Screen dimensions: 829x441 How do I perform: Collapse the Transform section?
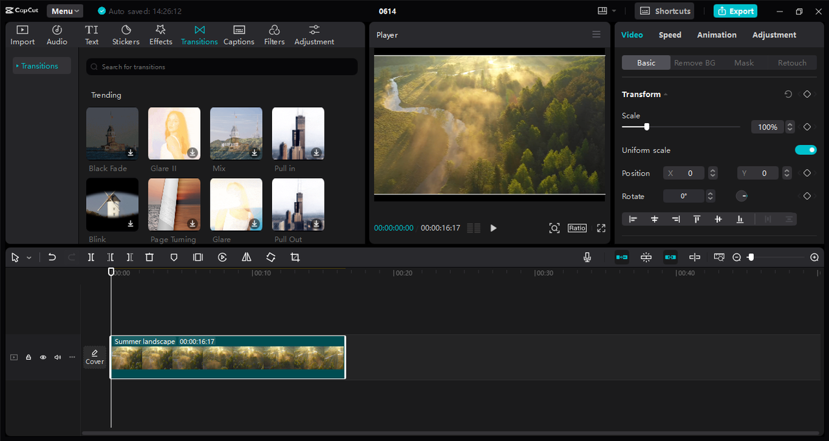pyautogui.click(x=666, y=95)
